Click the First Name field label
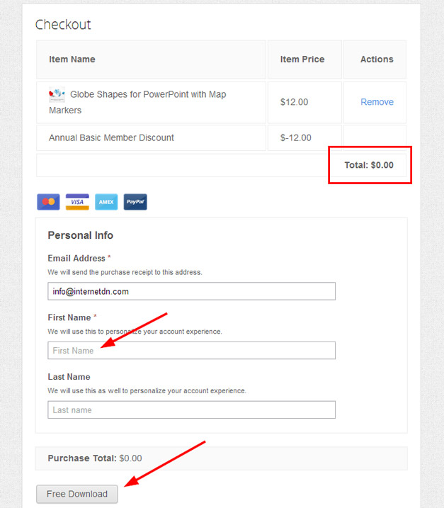This screenshot has width=444, height=508. (x=69, y=317)
